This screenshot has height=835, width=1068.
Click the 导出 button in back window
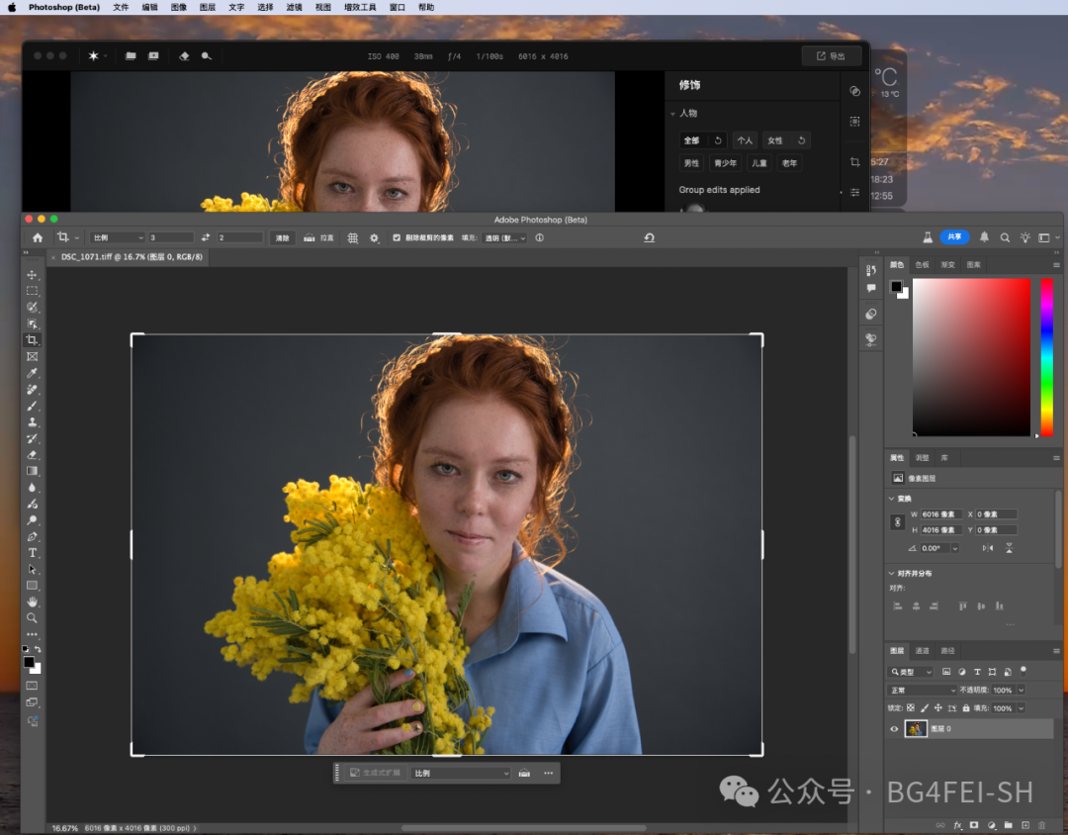click(831, 55)
